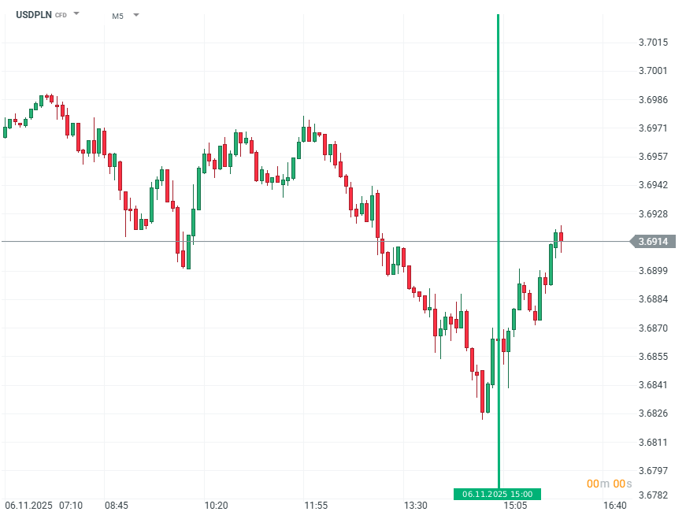
Task: Click the CFD instrument type tag
Action: pos(61,15)
